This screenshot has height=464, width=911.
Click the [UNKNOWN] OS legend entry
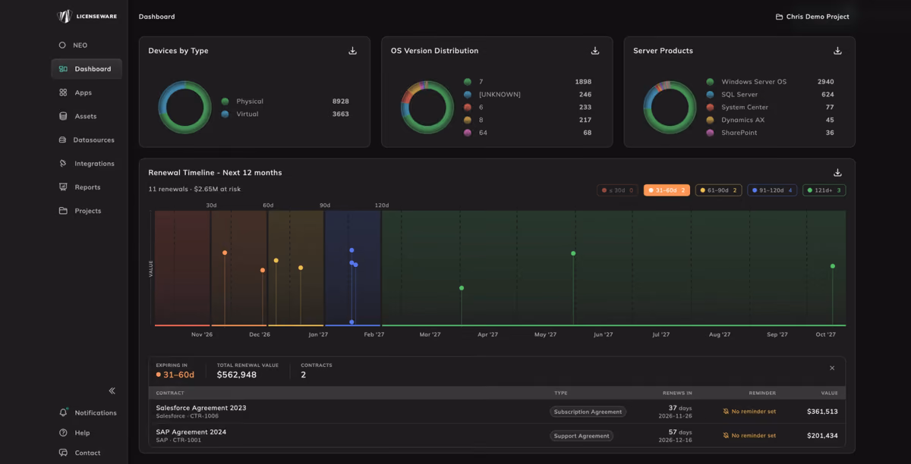[528, 95]
